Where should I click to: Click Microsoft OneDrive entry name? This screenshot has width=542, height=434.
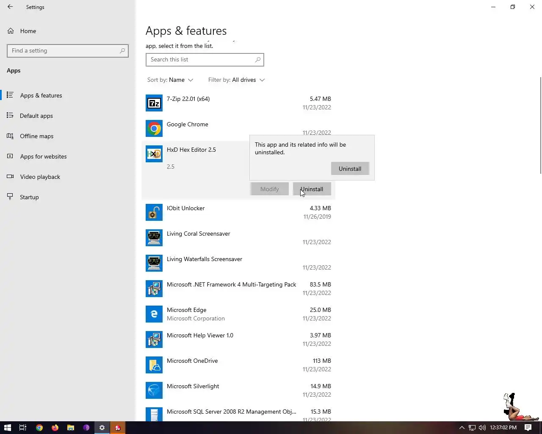tap(192, 361)
